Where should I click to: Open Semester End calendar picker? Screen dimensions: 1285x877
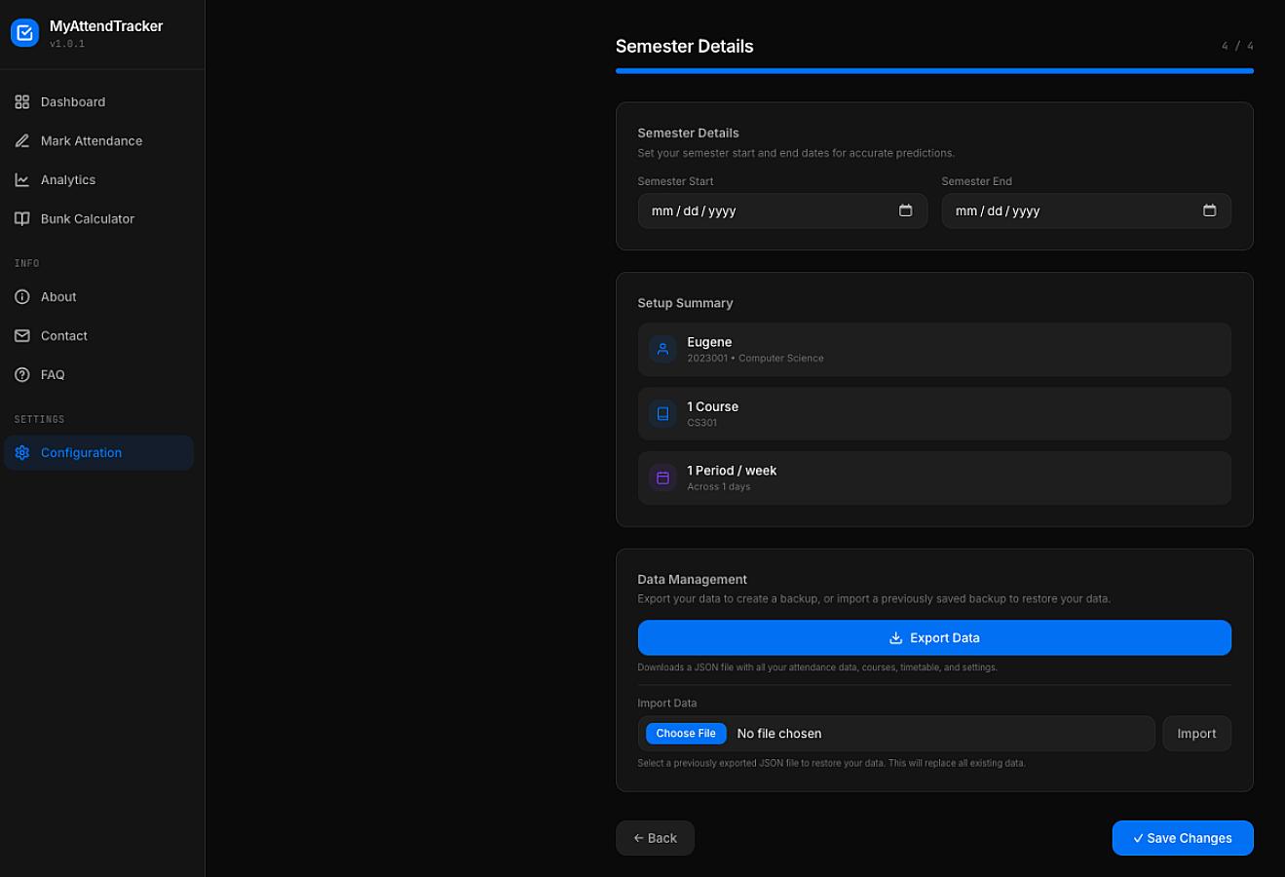(x=1209, y=210)
